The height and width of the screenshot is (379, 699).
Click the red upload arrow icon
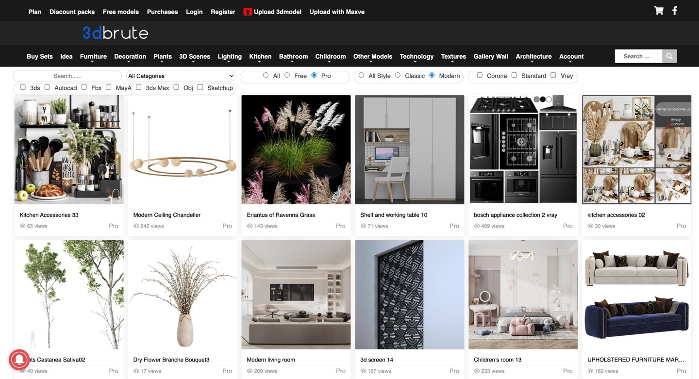tap(248, 12)
